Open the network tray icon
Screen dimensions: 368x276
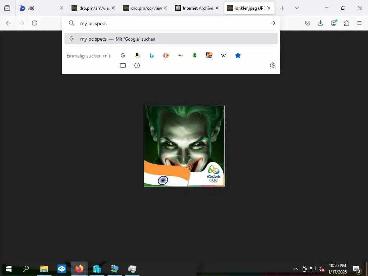[x=313, y=269]
